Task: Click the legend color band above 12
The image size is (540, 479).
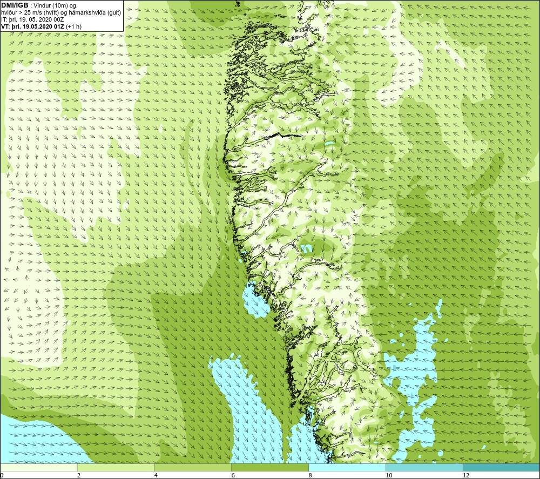Action: (x=502, y=467)
